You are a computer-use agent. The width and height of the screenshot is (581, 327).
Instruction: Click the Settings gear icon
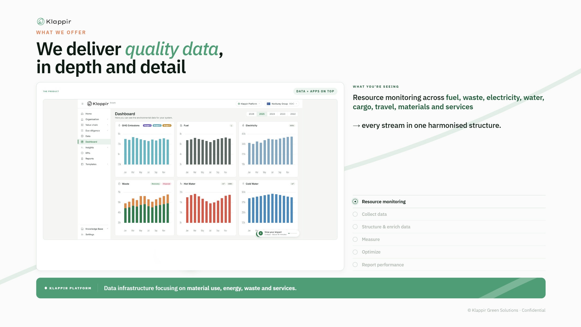point(82,234)
